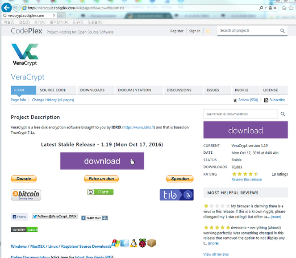Click the sidebar purple download button
Image resolution: width=296 pixels, height=258 pixels.
click(246, 130)
